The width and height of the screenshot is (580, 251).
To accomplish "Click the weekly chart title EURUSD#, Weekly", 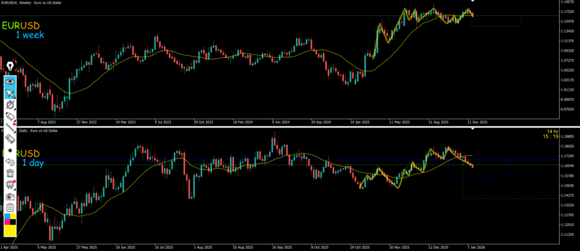I will tap(32, 3).
